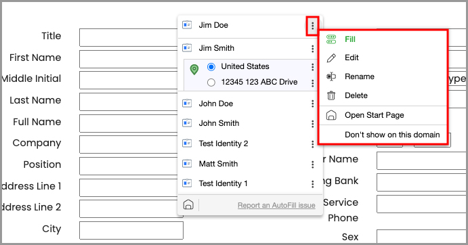Click the Sex input field
Screen dimensions: 468x245
pos(421,237)
